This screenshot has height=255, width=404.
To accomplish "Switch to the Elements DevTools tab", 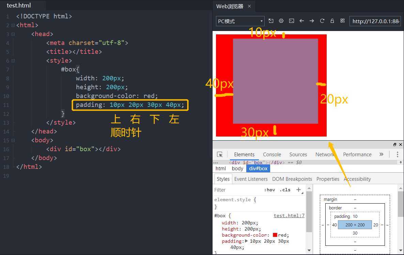I will 244,154.
